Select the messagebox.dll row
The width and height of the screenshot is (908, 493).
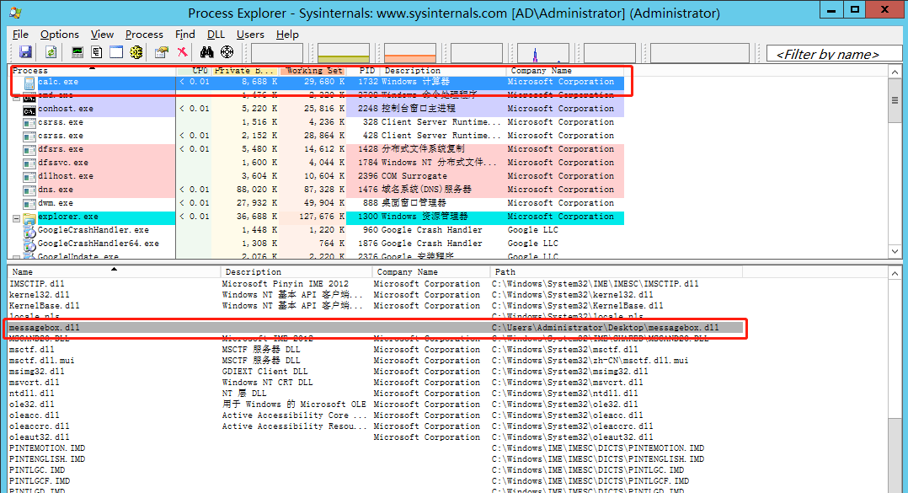[x=376, y=328]
